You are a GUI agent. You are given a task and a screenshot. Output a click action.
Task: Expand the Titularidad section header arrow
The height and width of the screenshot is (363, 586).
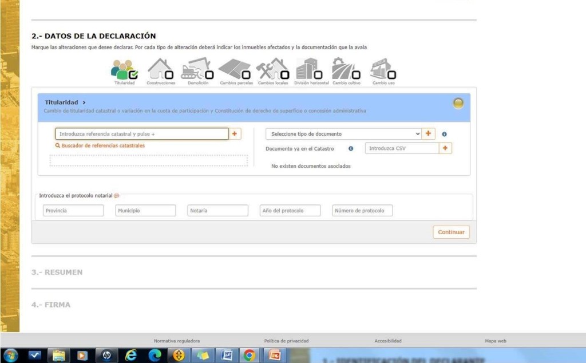tap(84, 102)
